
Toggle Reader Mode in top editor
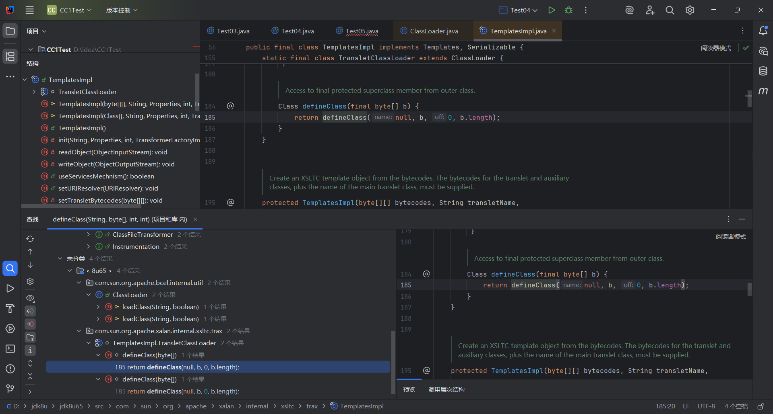716,48
